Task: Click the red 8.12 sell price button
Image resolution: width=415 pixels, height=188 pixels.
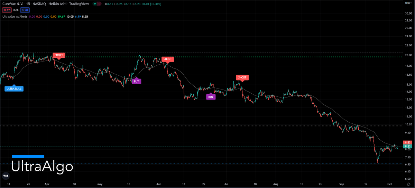Action: [5, 10]
